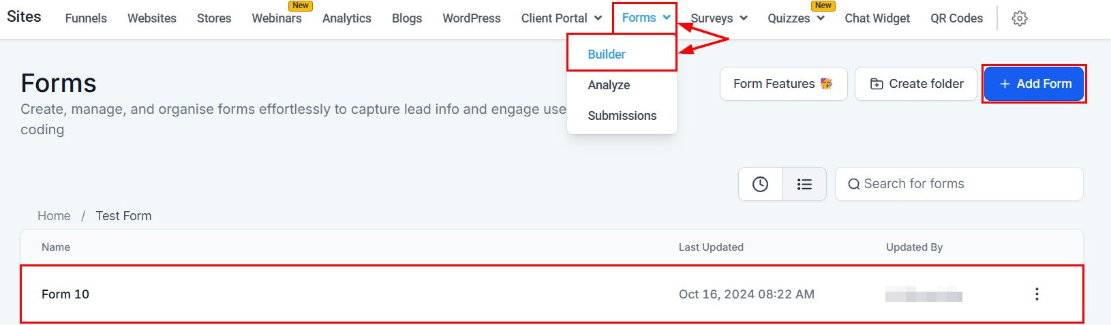Open the Form 10 three-dot options menu
Image resolution: width=1111 pixels, height=325 pixels.
coord(1037,294)
